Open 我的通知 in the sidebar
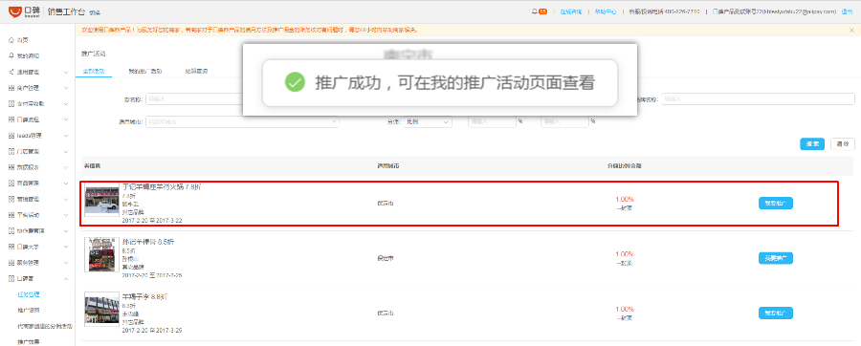 click(28, 56)
